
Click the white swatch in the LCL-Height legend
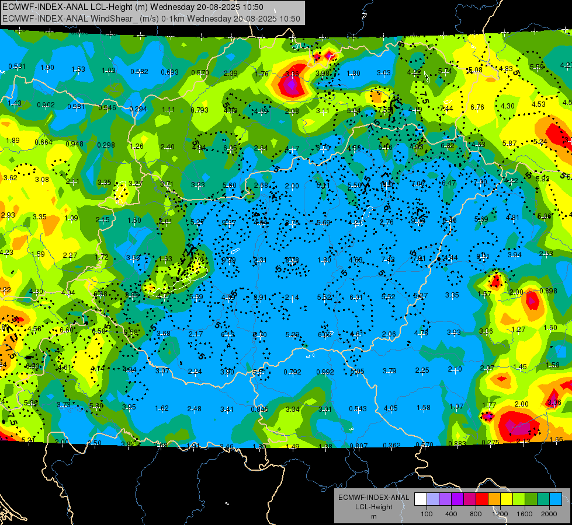421,499
